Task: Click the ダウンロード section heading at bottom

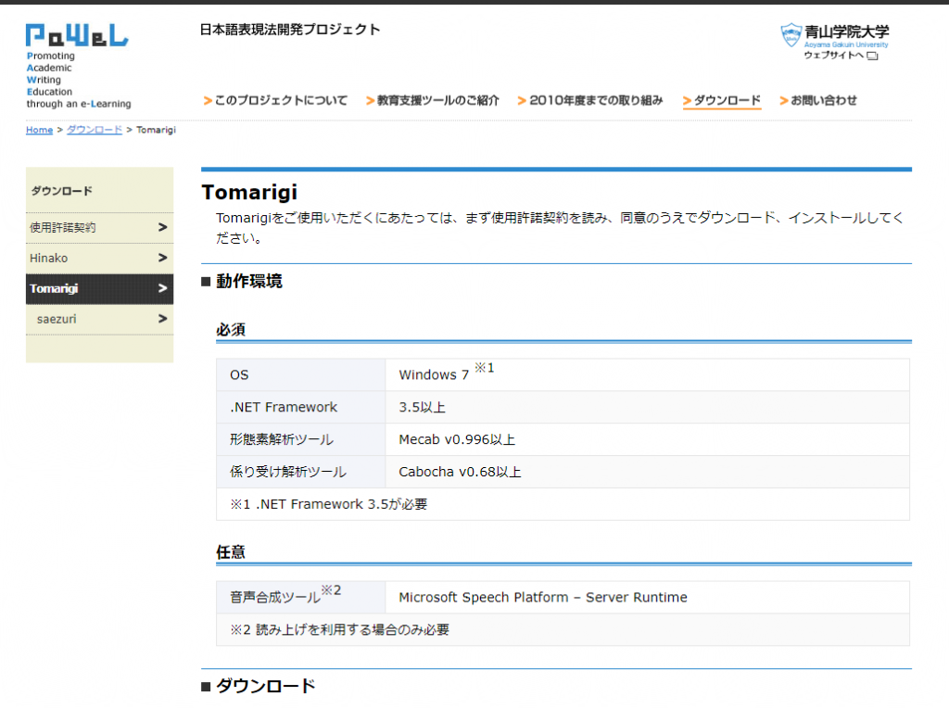Action: point(266,686)
